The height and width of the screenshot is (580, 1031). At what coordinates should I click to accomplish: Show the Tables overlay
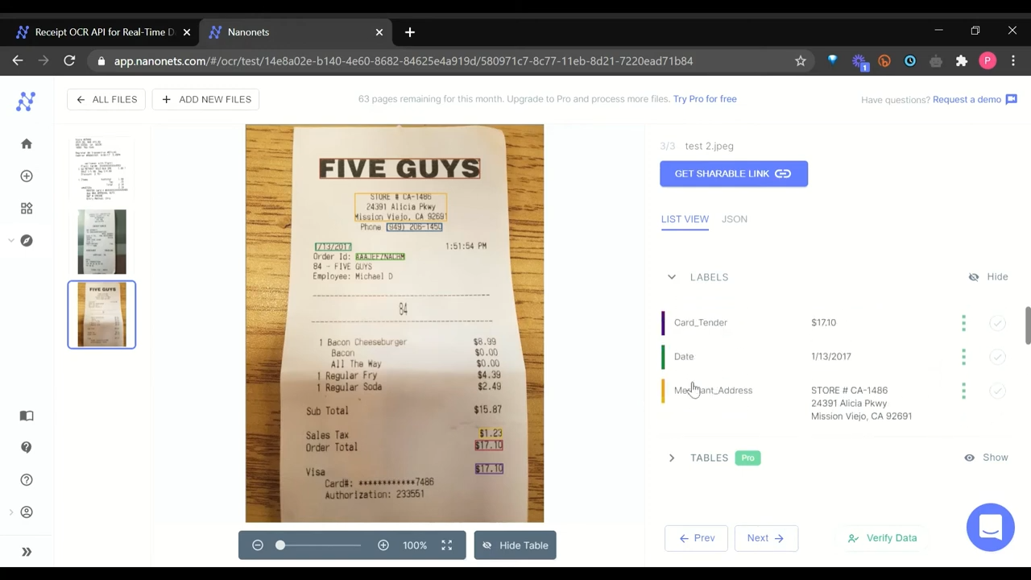point(986,458)
